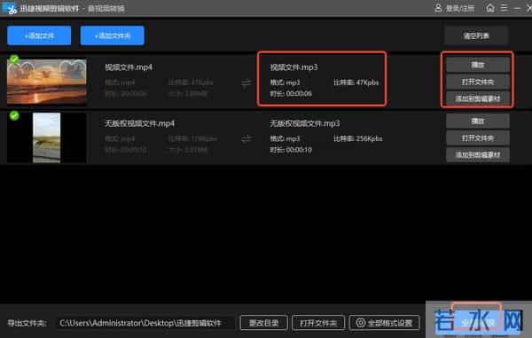
Task: Click the 256Kpbs bitrate of 无版权视频文件.mp3
Action: (358, 138)
